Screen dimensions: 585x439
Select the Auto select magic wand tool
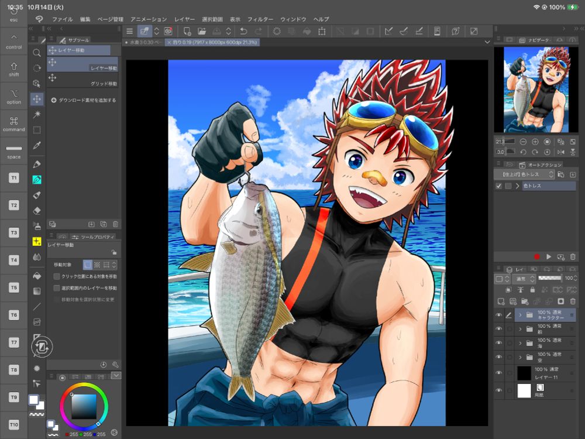pos(36,114)
